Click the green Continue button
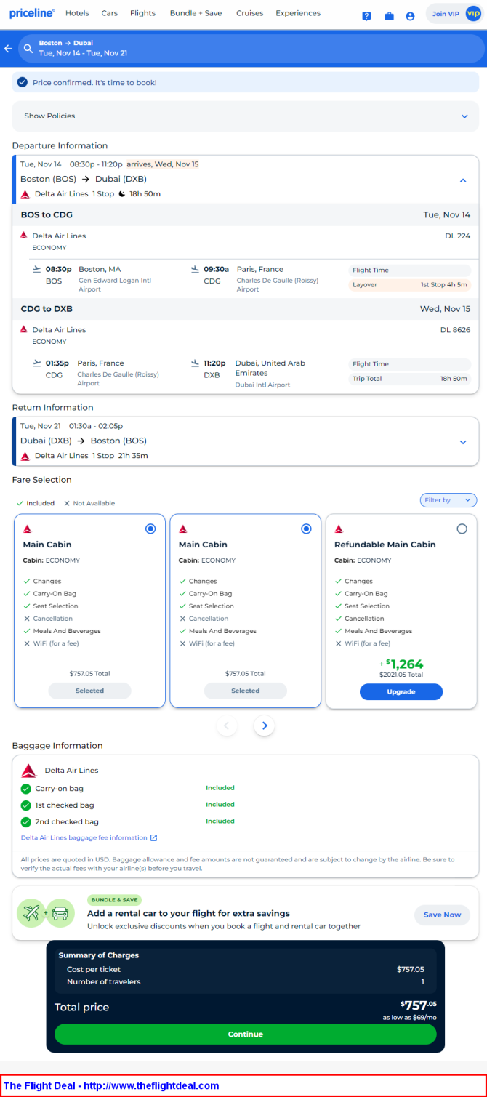The width and height of the screenshot is (487, 1097). pyautogui.click(x=246, y=1034)
